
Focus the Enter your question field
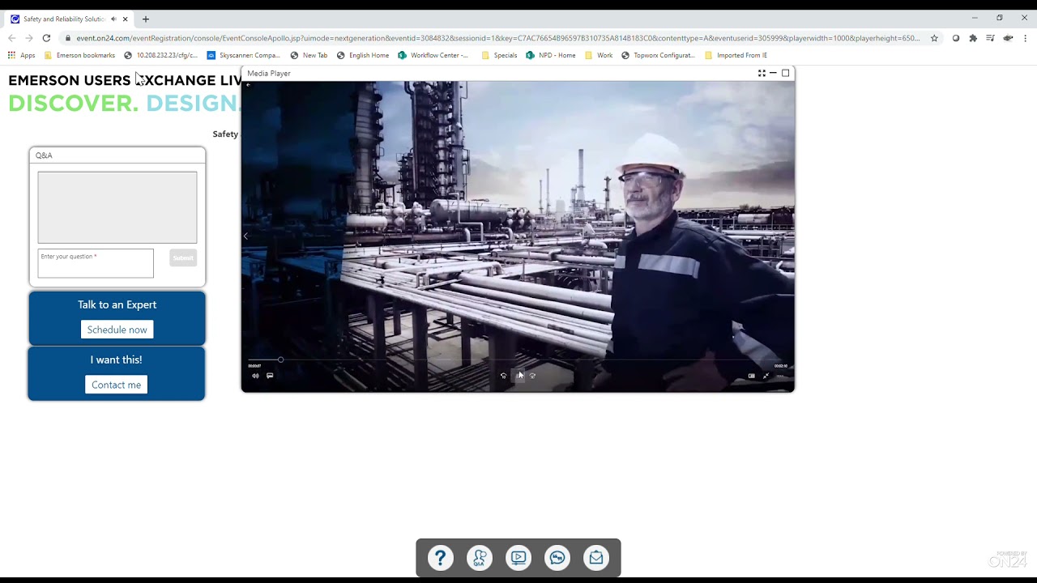click(96, 263)
